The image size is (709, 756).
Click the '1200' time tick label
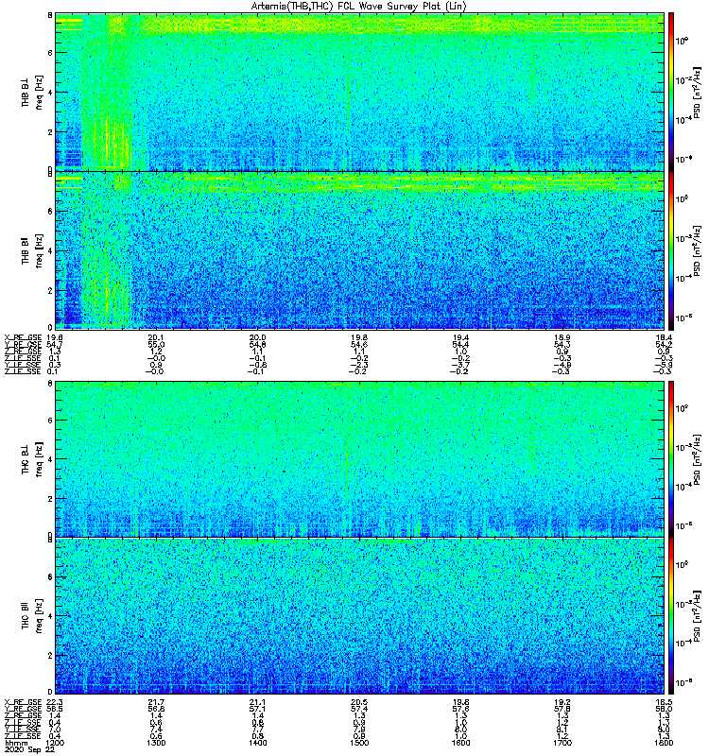click(55, 743)
